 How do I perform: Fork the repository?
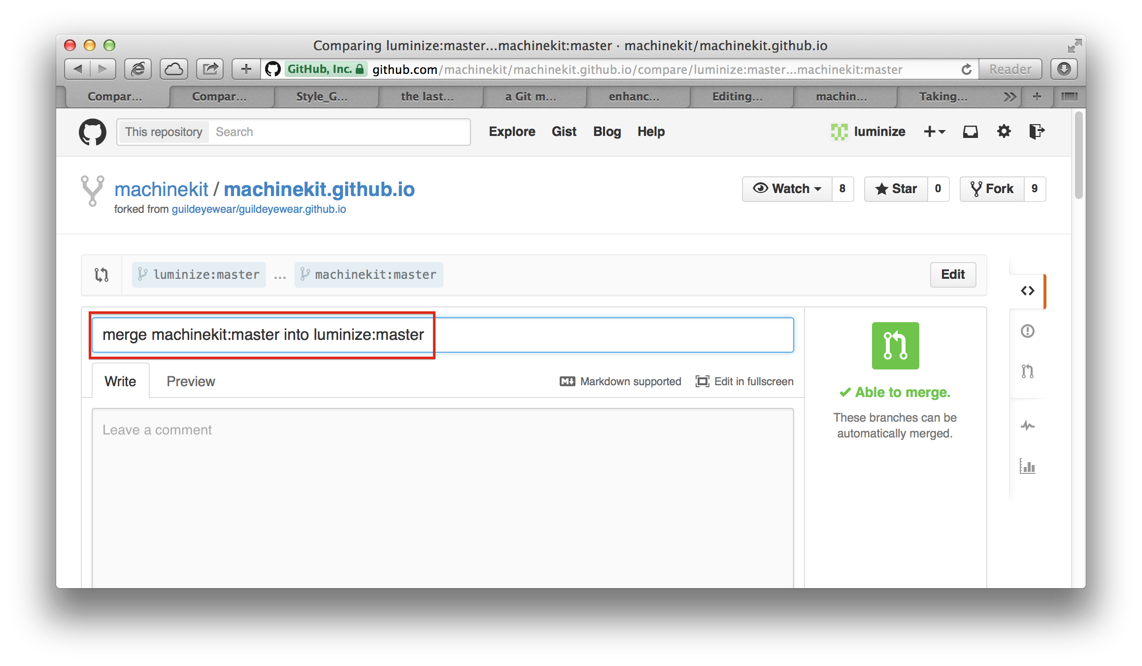(x=992, y=189)
